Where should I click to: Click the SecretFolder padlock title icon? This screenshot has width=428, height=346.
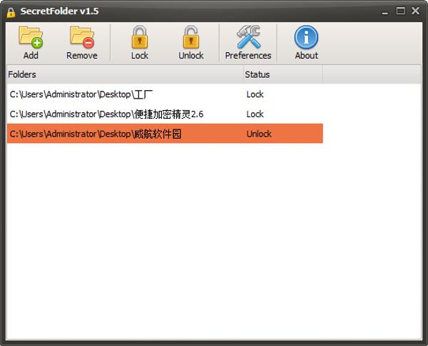11,12
